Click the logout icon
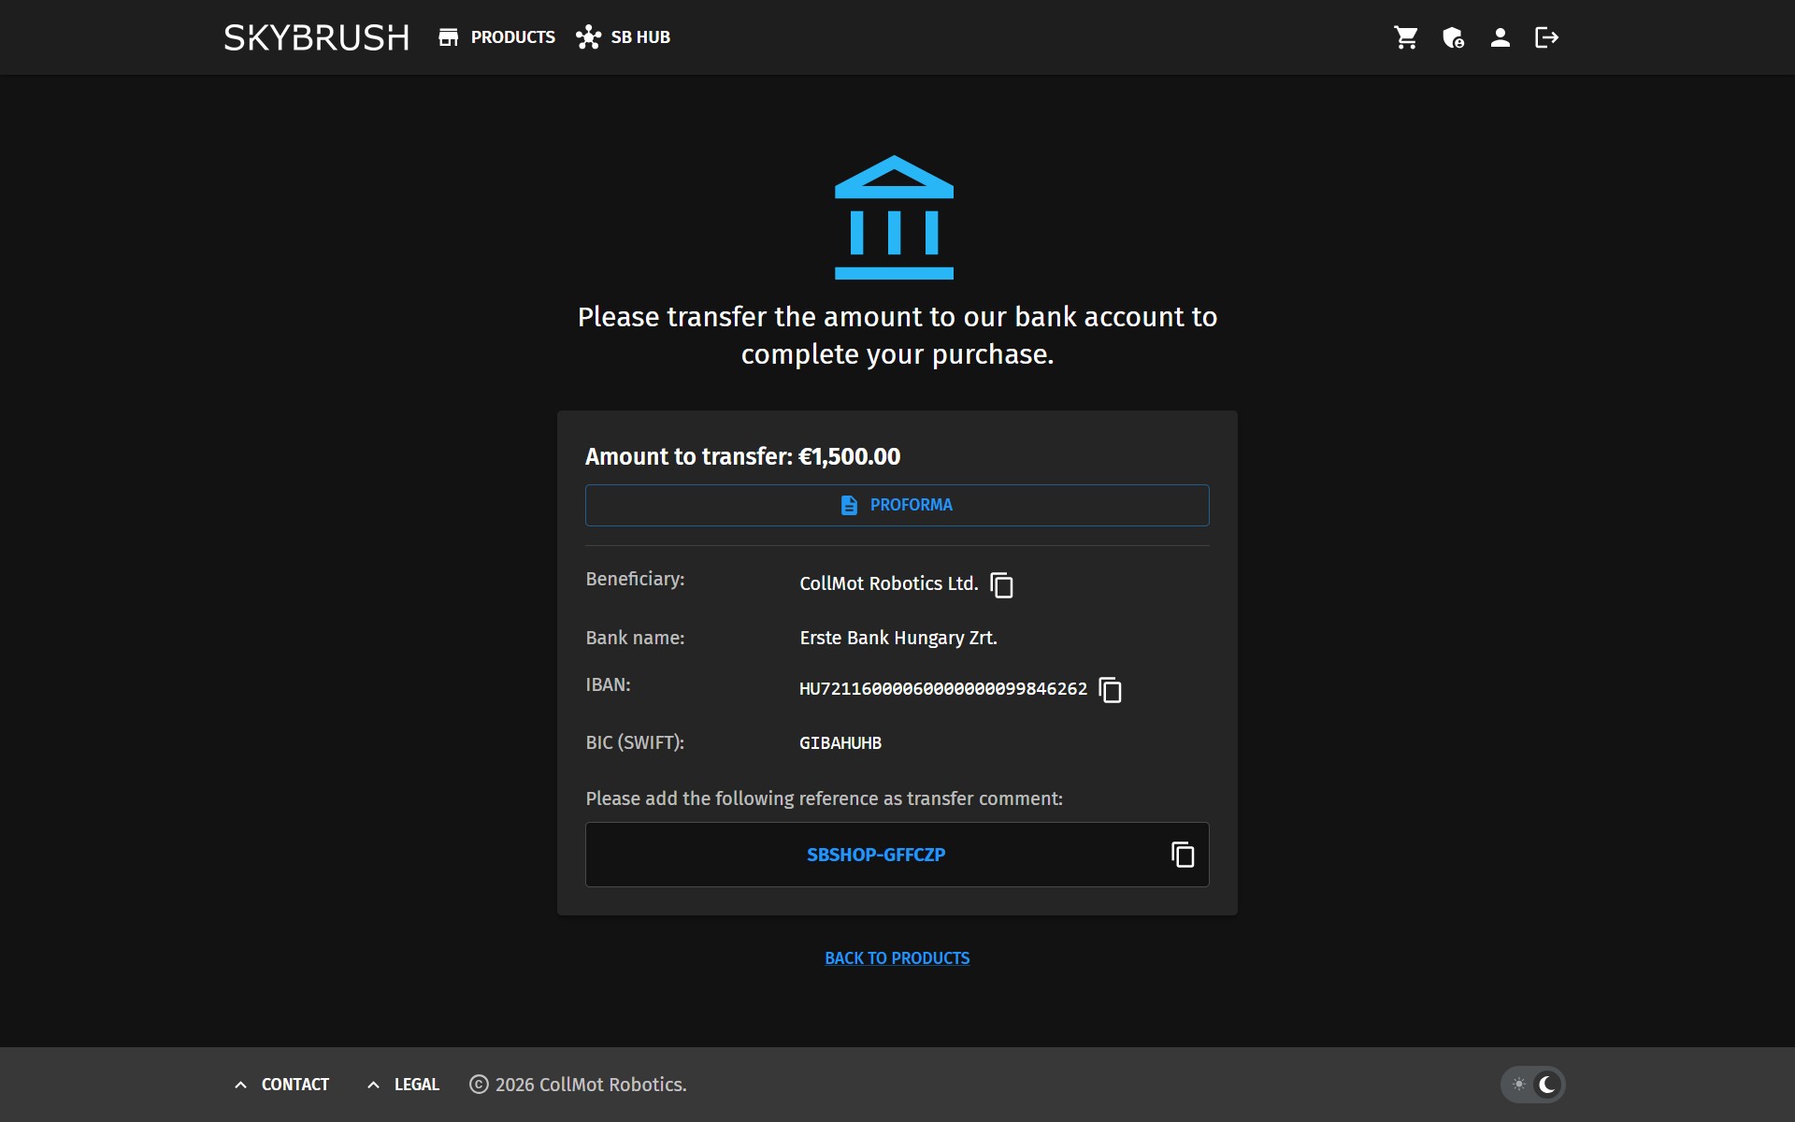 (1546, 37)
